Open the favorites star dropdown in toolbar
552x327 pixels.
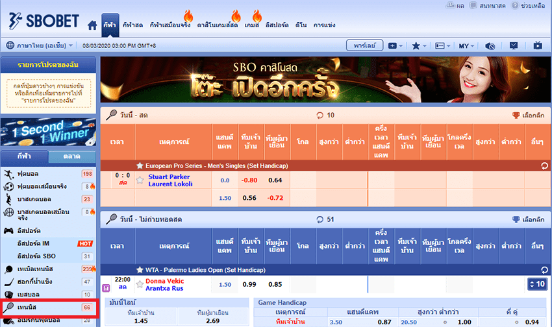point(419,45)
